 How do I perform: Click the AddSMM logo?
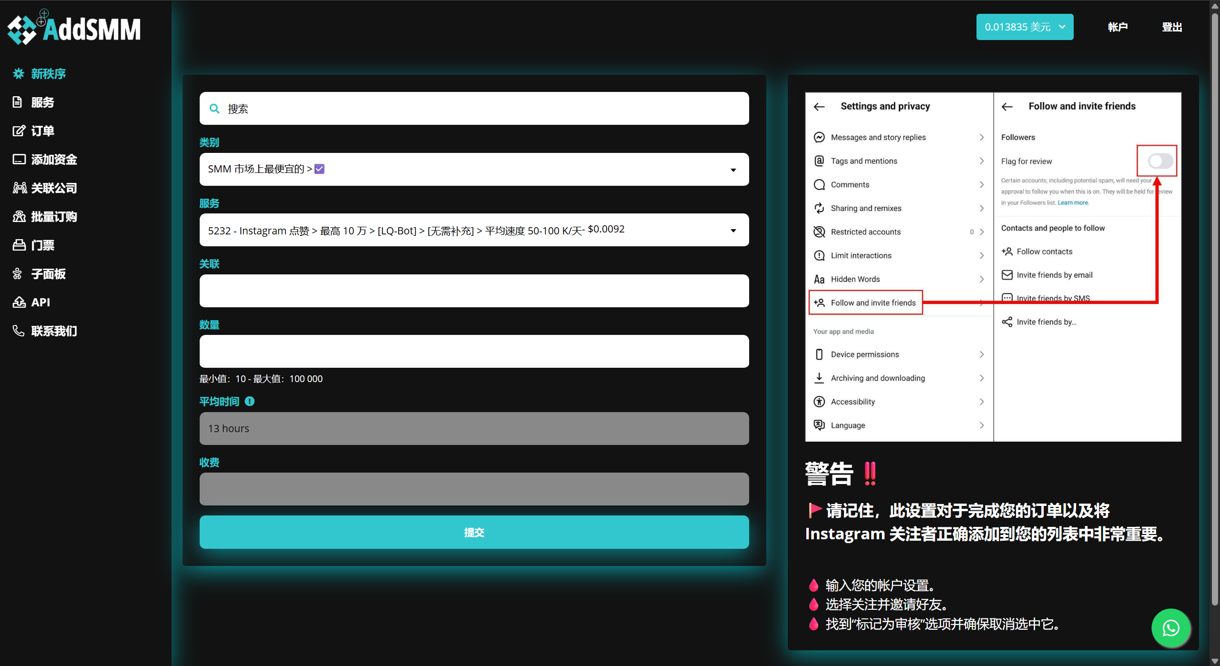tap(74, 28)
